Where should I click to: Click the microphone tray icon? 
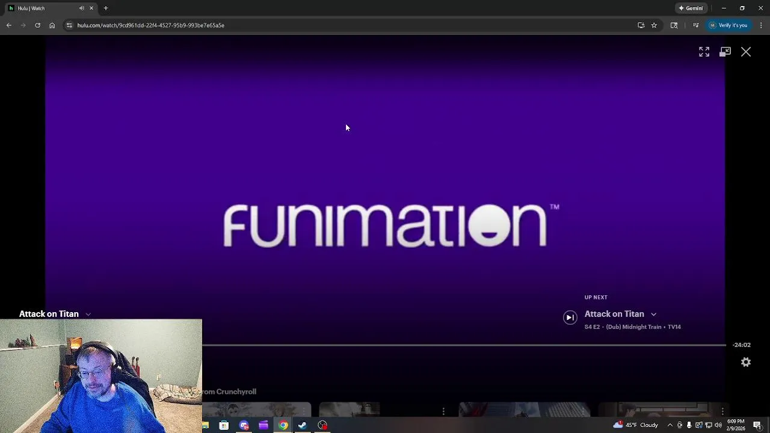[x=689, y=425]
